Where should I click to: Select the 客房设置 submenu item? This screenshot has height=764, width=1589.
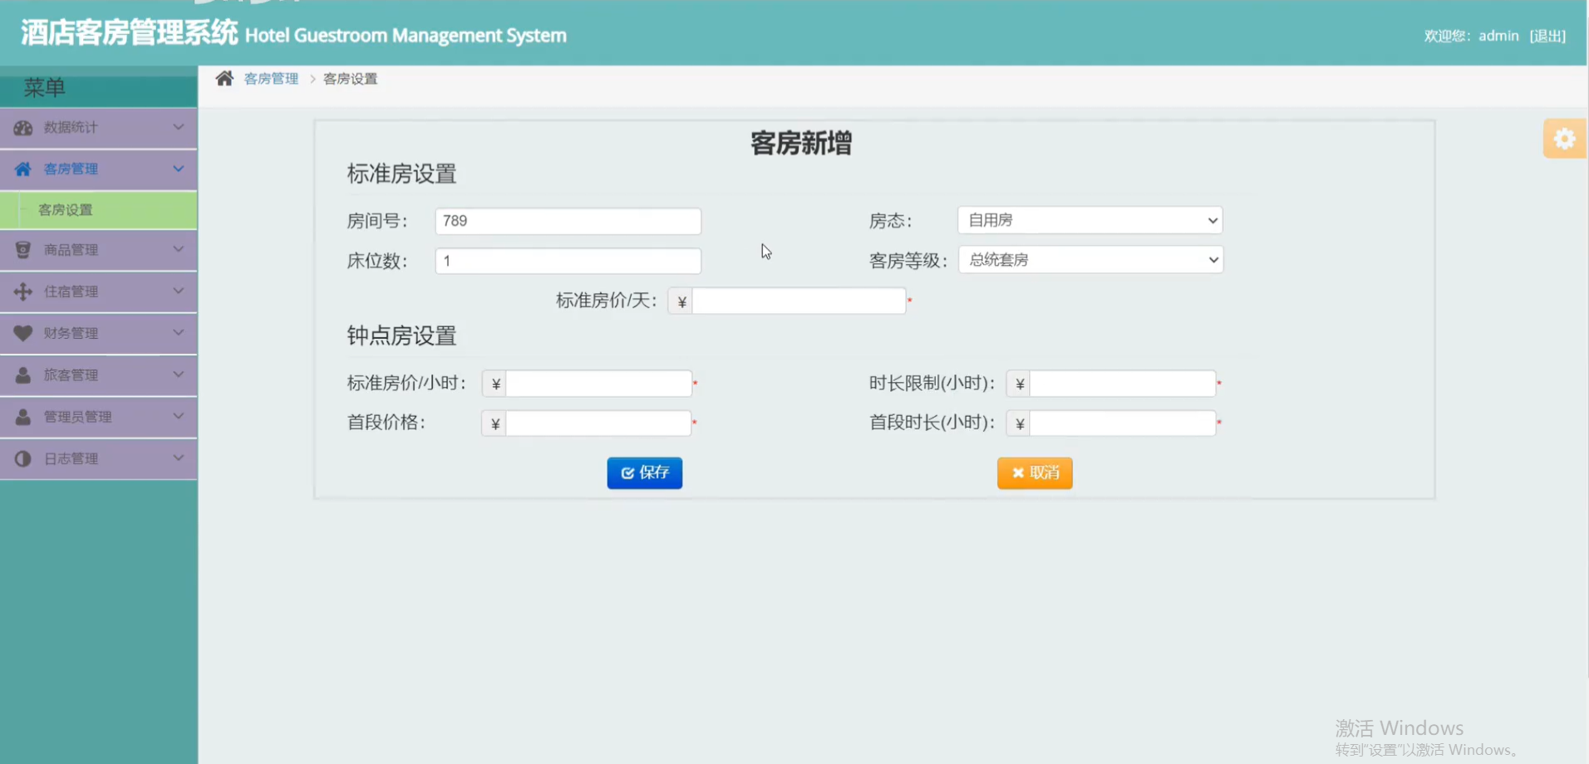tap(99, 210)
